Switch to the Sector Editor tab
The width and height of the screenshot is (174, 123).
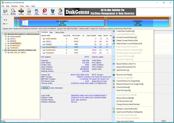(60, 32)
